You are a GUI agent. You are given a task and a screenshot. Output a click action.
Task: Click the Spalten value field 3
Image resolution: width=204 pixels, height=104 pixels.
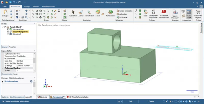24,70
